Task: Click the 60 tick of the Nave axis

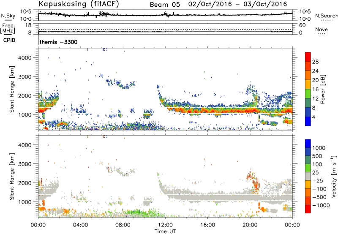Action: tap(302, 25)
